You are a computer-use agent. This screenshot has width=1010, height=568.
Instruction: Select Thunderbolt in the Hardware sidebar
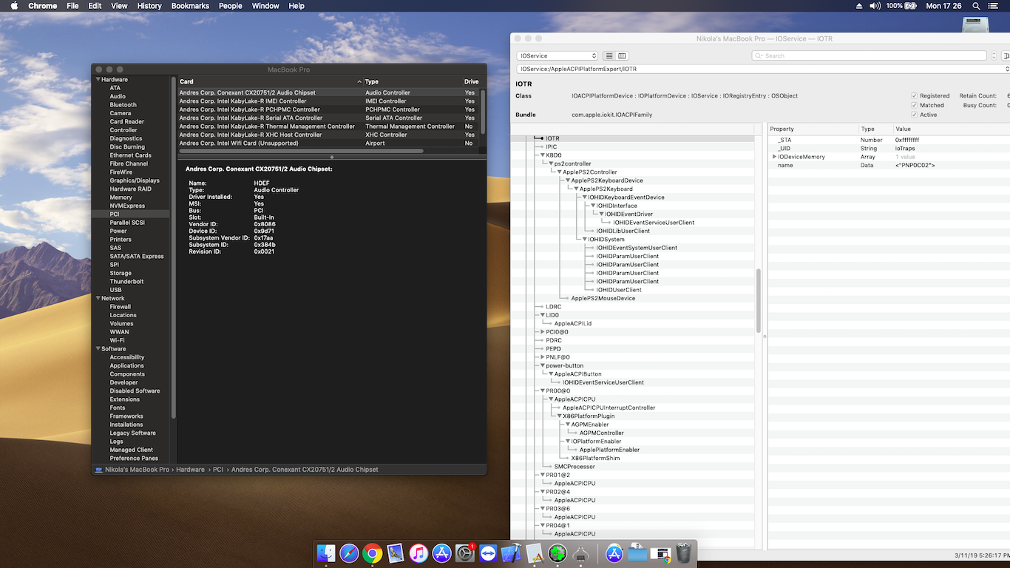tap(126, 281)
